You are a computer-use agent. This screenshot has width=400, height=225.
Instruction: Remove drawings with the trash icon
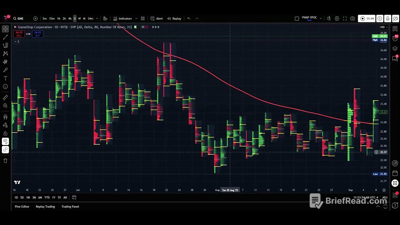(x=5, y=161)
